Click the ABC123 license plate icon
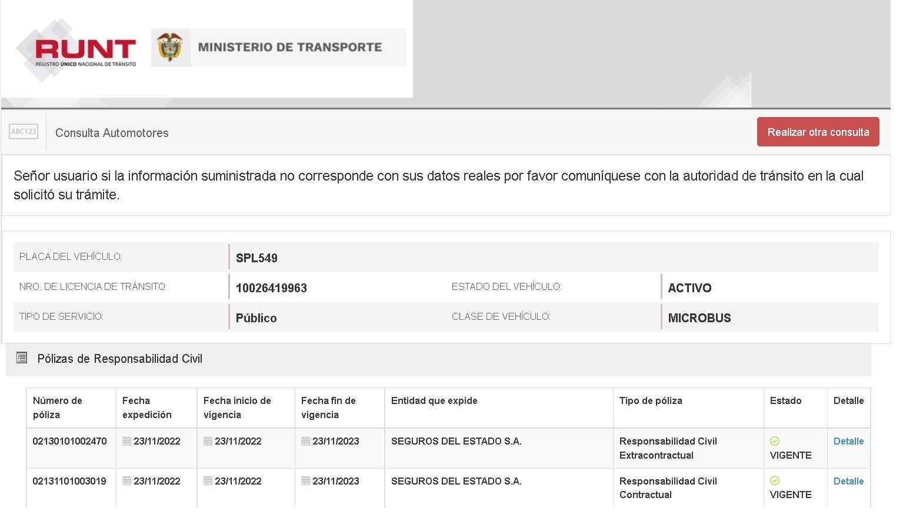 24,132
